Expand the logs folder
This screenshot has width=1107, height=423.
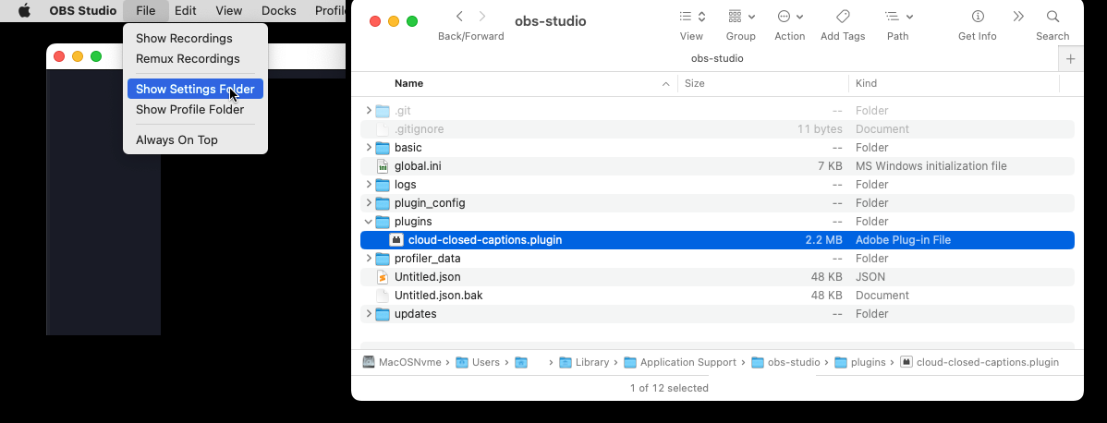pyautogui.click(x=369, y=185)
